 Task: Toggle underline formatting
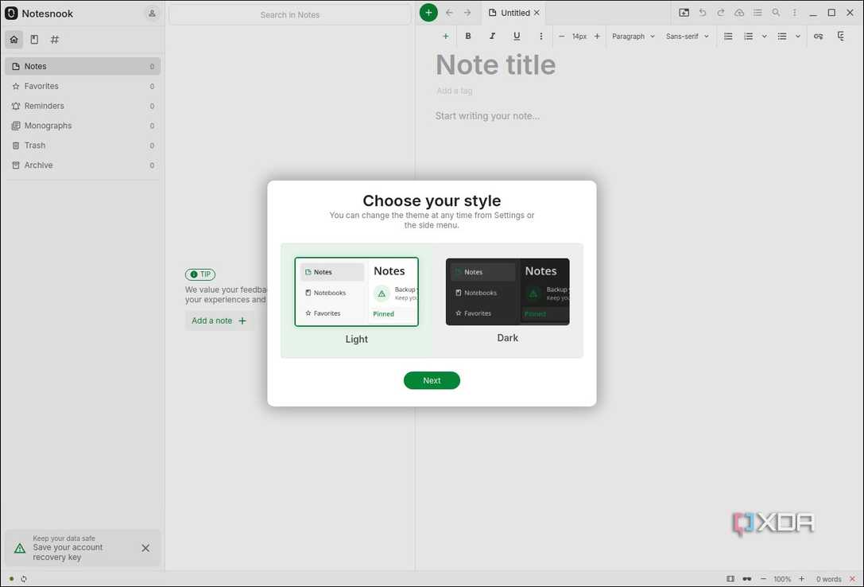(517, 37)
